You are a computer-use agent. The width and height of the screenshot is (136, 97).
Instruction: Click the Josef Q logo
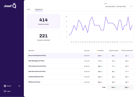pos(10,6)
